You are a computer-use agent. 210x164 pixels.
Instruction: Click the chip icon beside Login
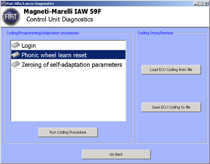tap(16, 45)
